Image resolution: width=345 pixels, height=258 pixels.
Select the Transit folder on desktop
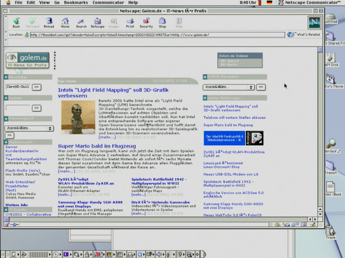coord(331,167)
